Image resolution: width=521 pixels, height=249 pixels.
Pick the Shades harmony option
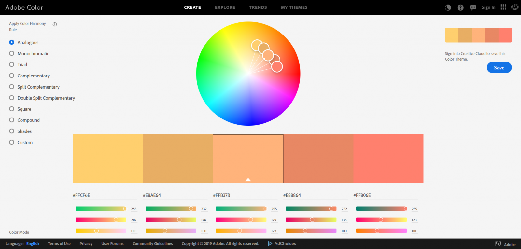tap(12, 131)
